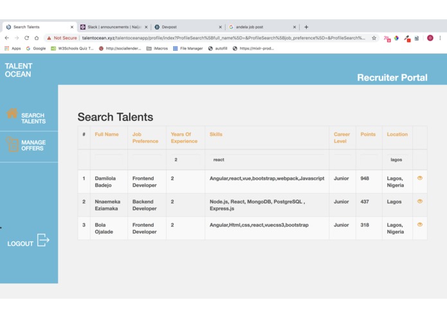This screenshot has height=318, width=447.
Task: Open the Google bookmark
Action: click(x=36, y=48)
